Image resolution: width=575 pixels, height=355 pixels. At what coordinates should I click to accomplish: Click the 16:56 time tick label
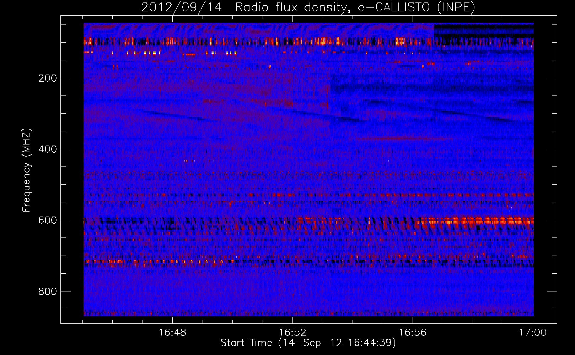tap(413, 333)
